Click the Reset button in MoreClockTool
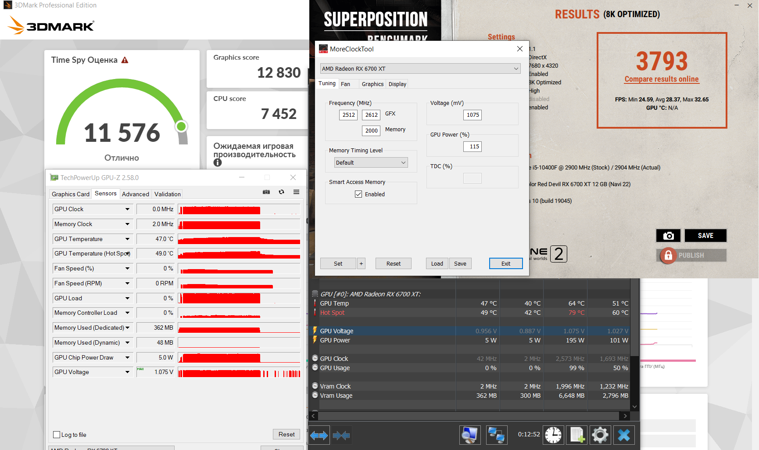The height and width of the screenshot is (450, 759). tap(394, 263)
